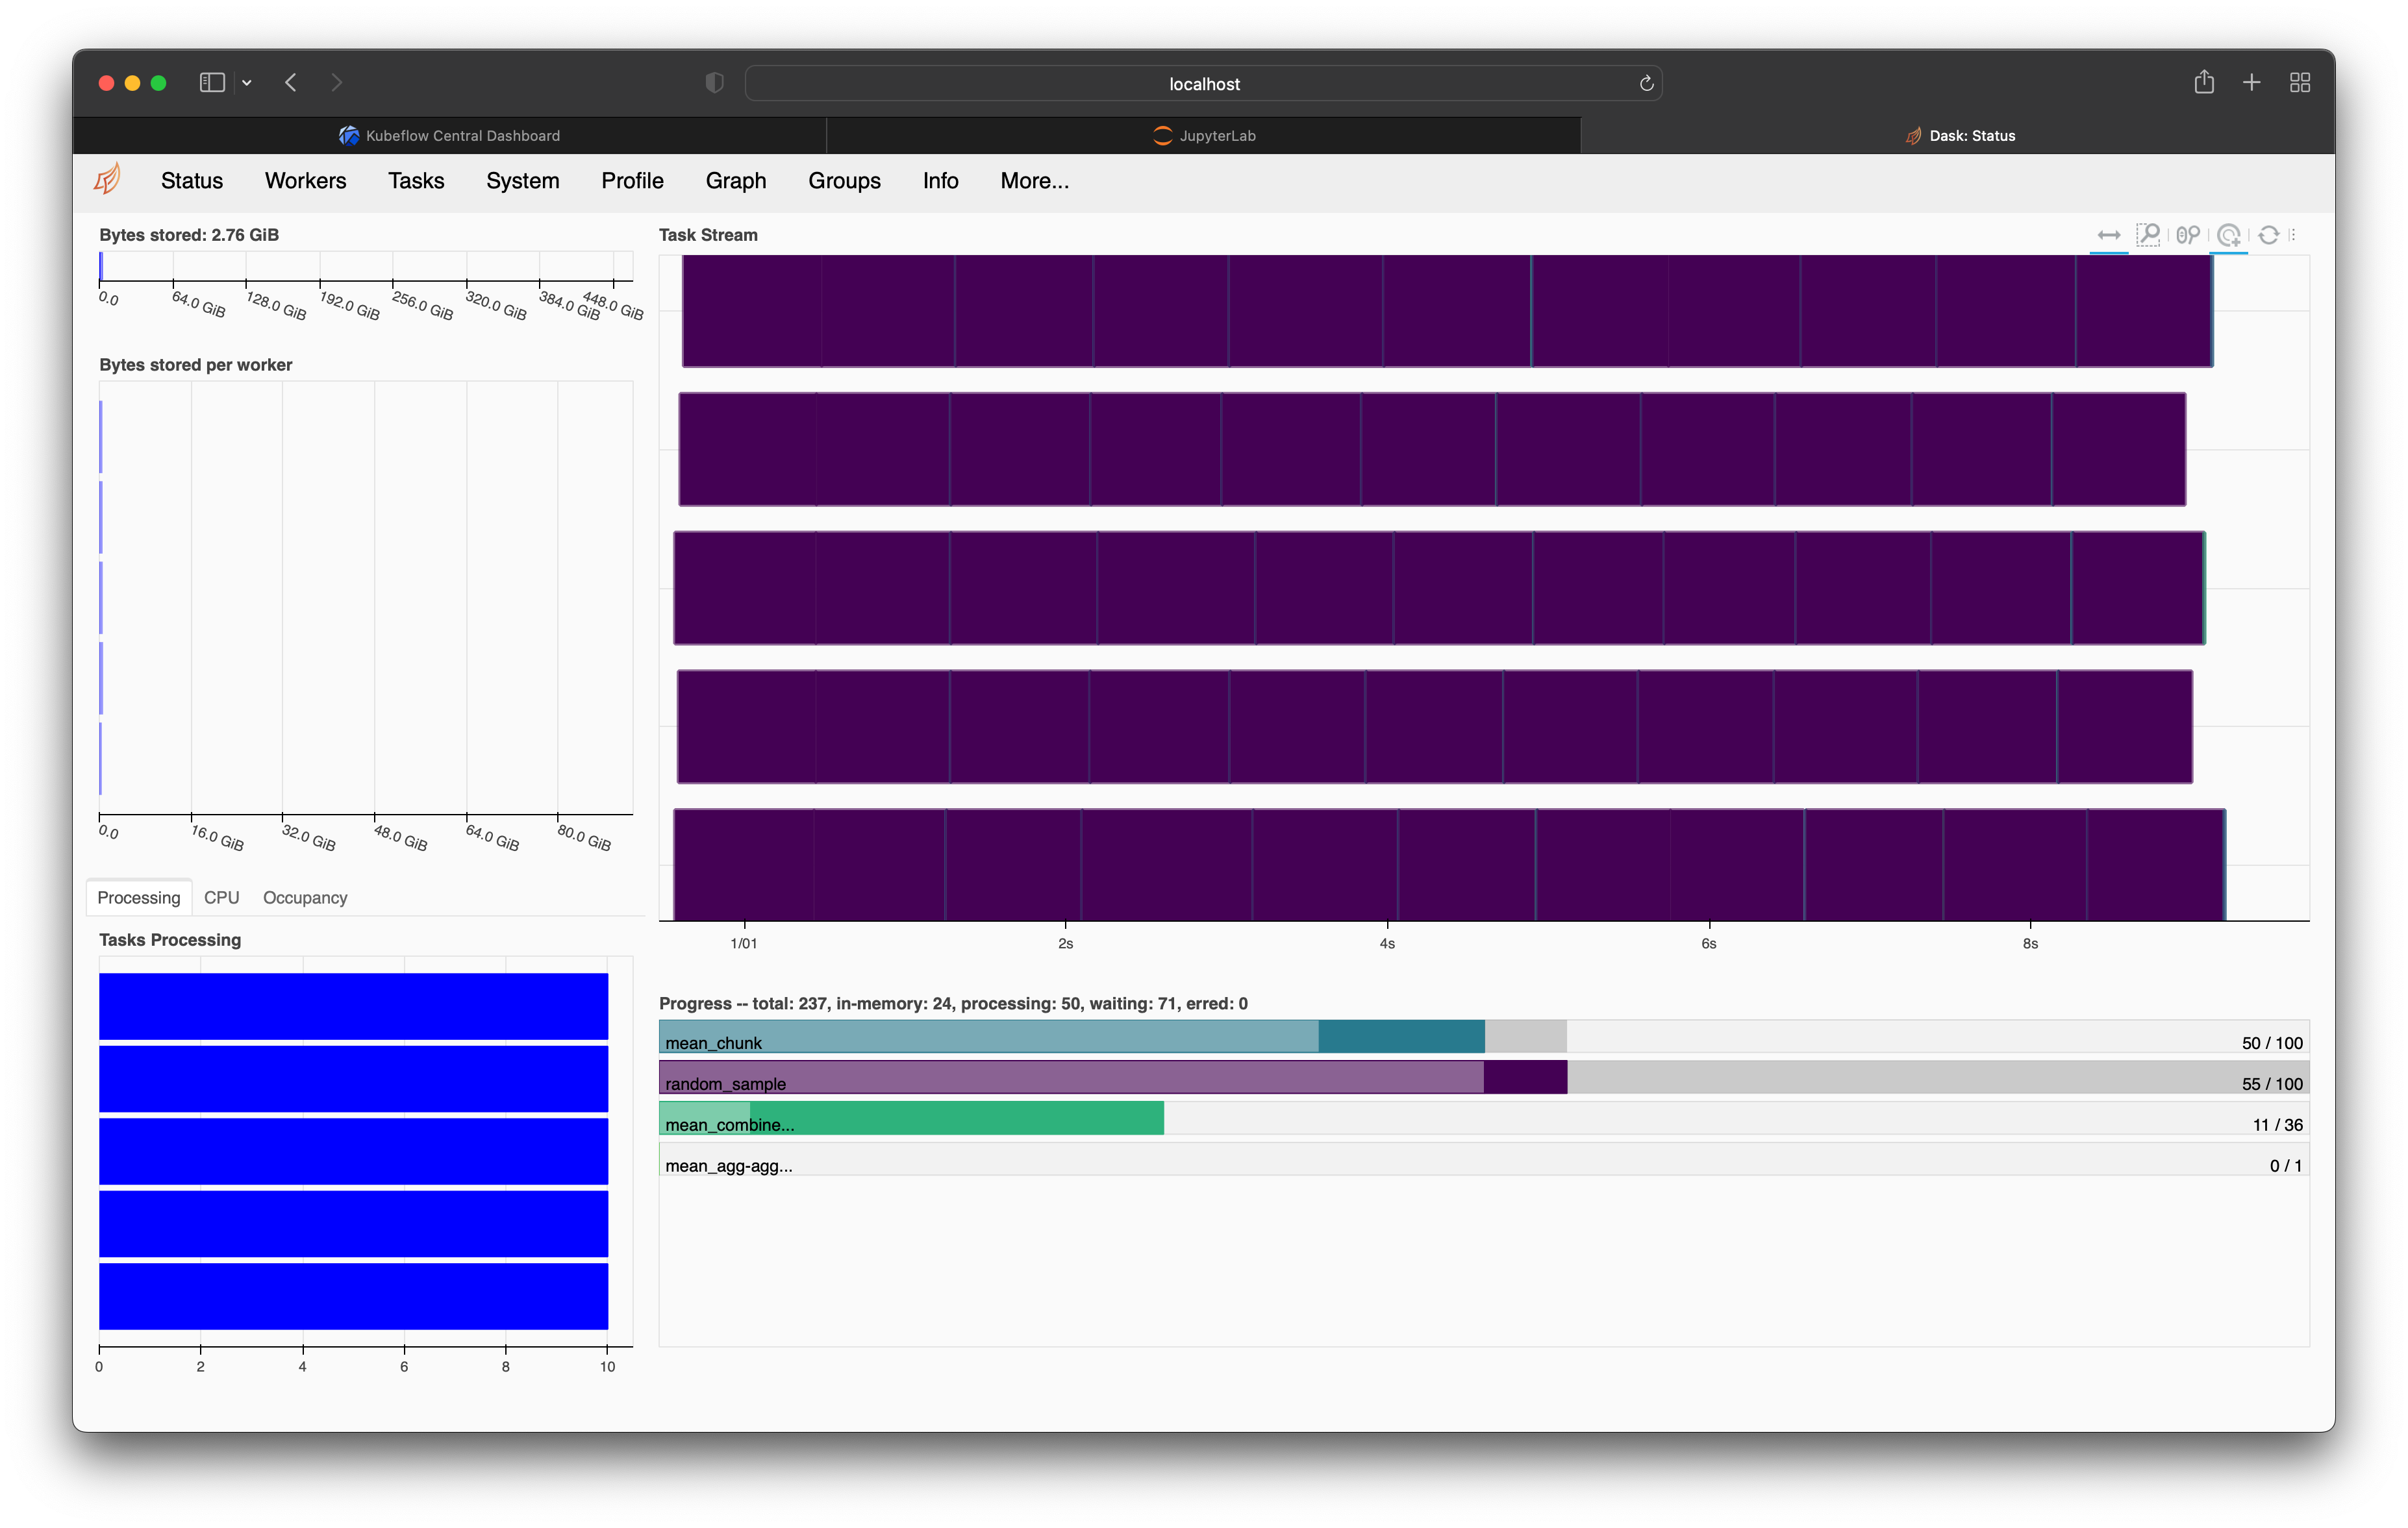The image size is (2408, 1528).
Task: Click the zoom-in tool icon
Action: point(2229,235)
